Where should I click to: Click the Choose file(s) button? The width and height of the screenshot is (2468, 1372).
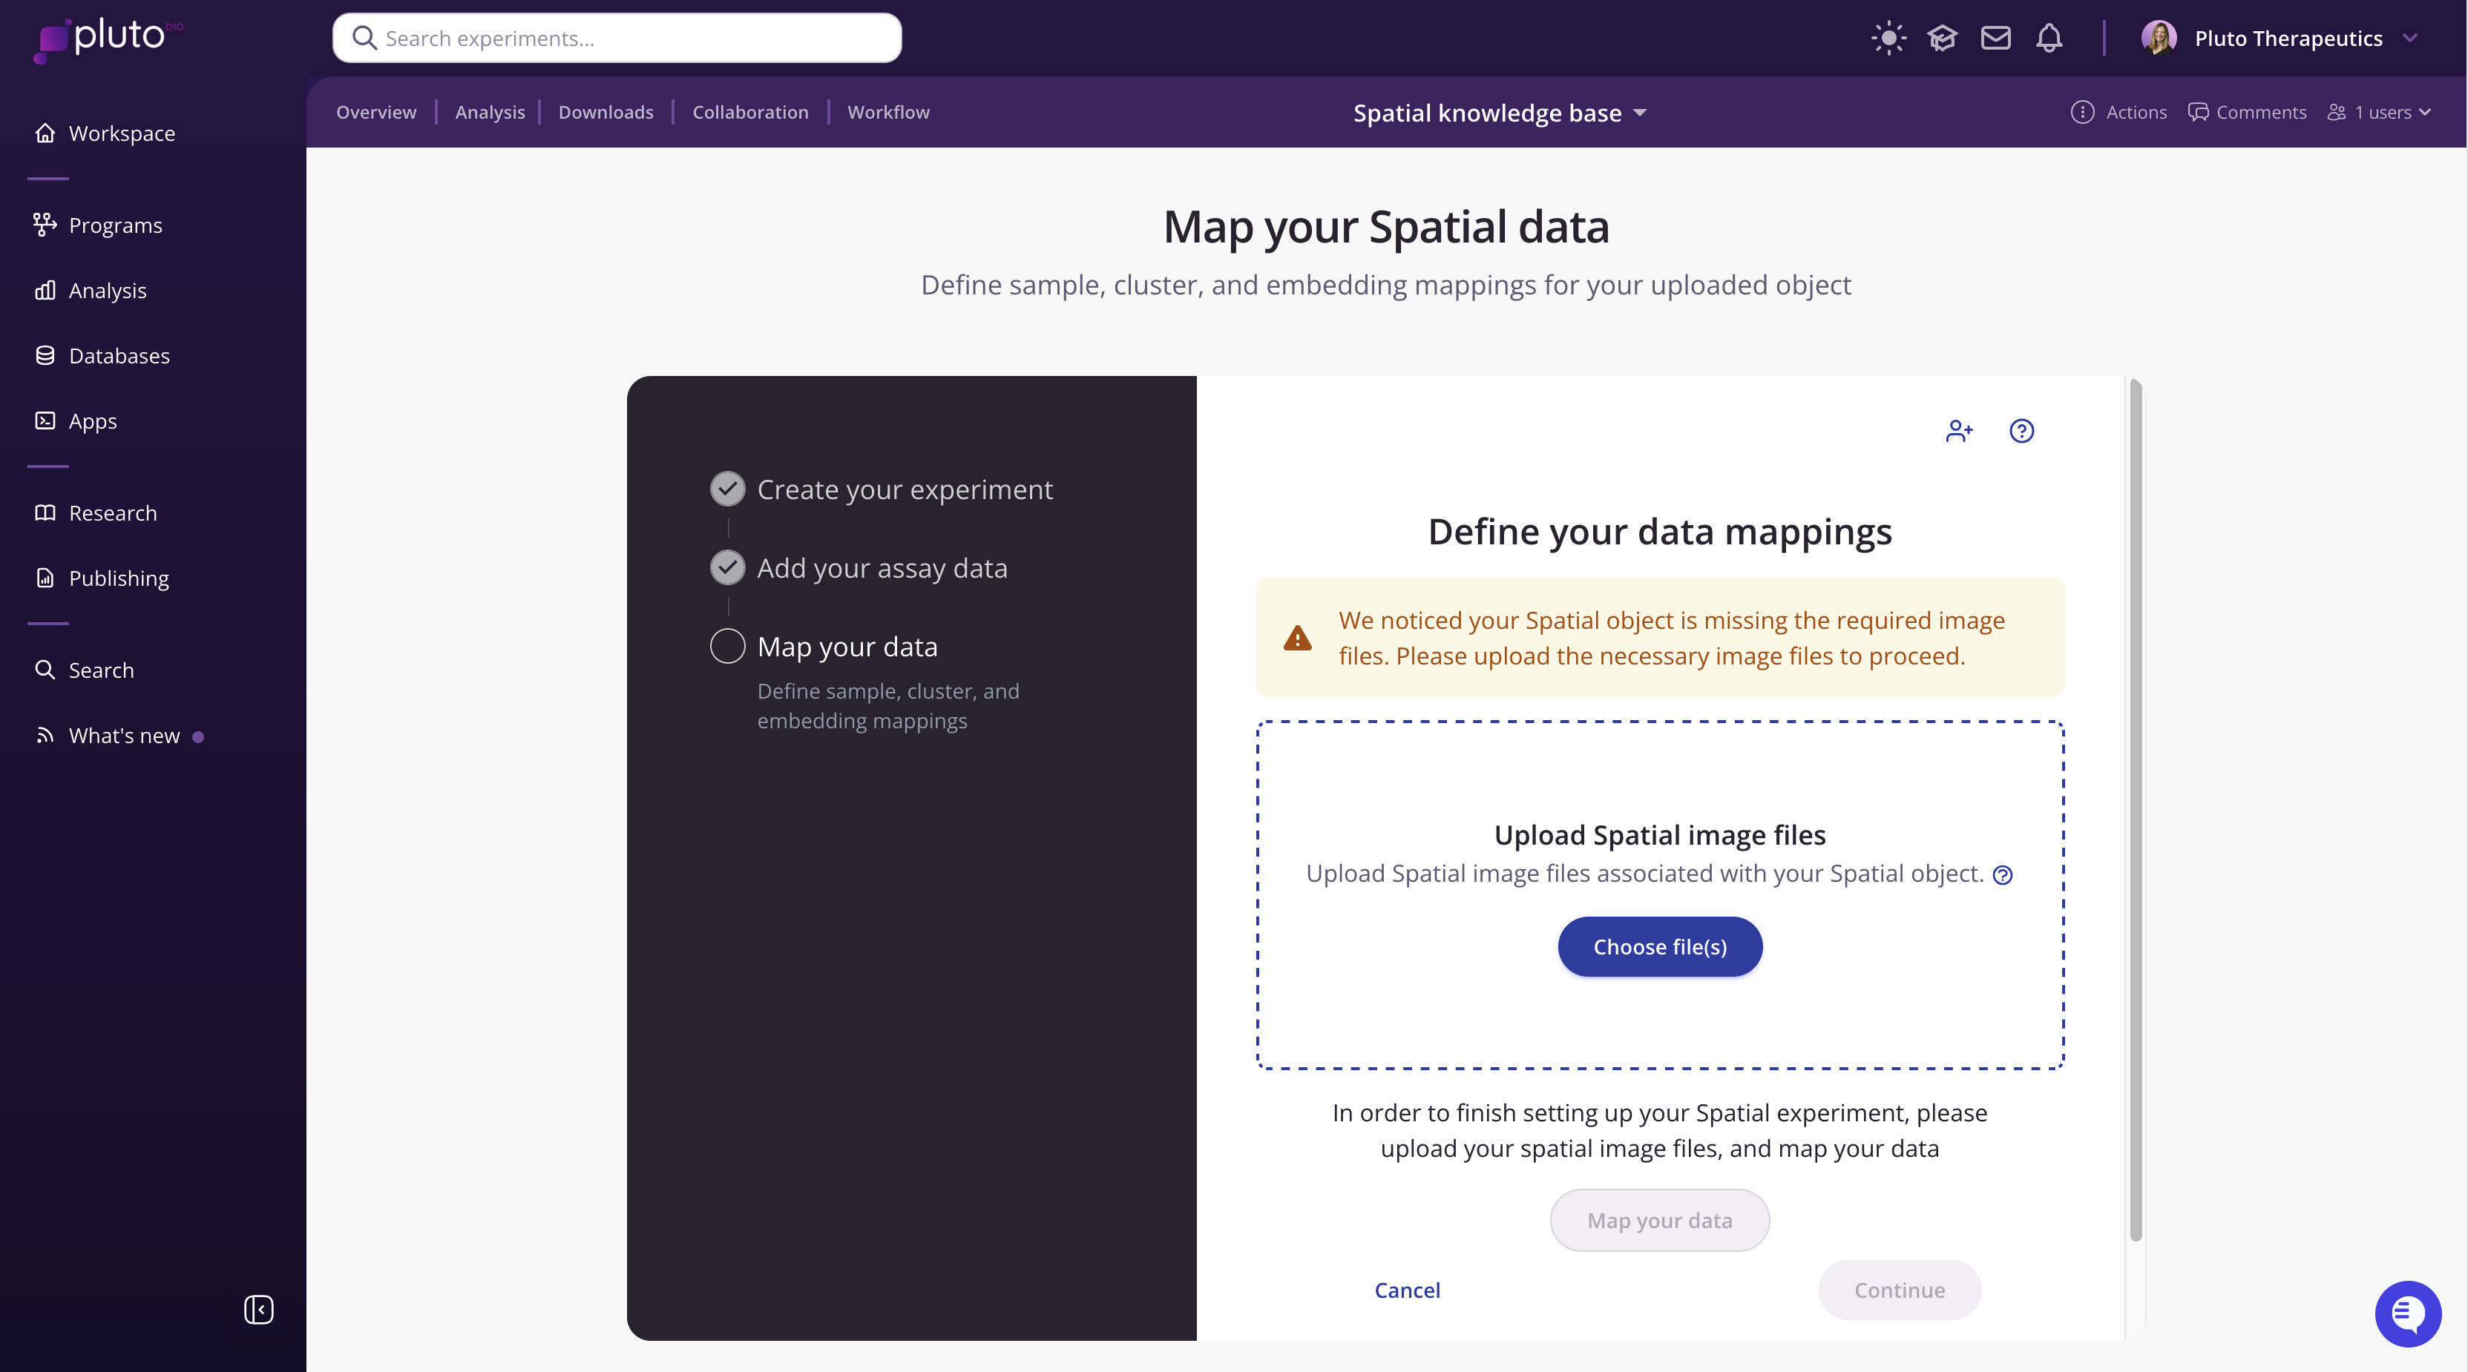click(x=1659, y=947)
